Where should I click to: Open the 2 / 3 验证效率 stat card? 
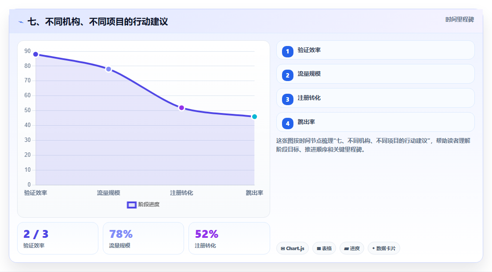coord(58,238)
